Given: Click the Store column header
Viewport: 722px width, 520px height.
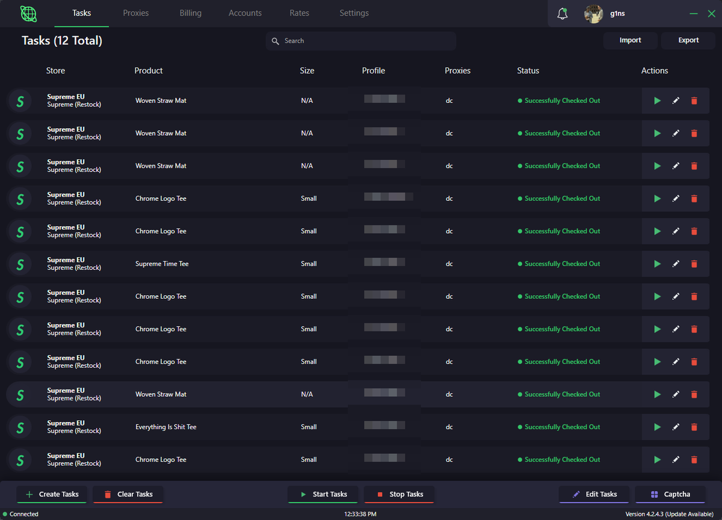Looking at the screenshot, I should click(x=55, y=70).
